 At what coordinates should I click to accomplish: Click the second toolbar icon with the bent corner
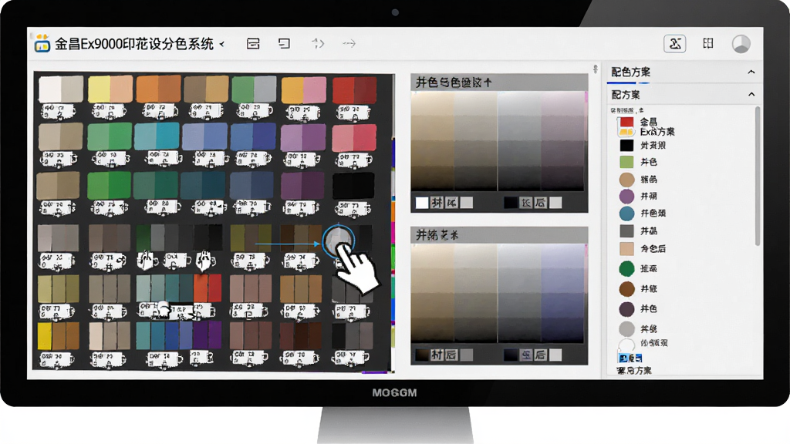(x=284, y=44)
